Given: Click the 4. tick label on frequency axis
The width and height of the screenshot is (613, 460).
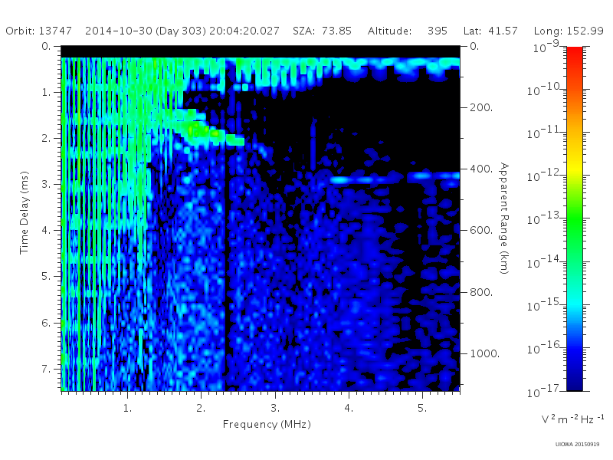Looking at the screenshot, I should click(x=349, y=409).
